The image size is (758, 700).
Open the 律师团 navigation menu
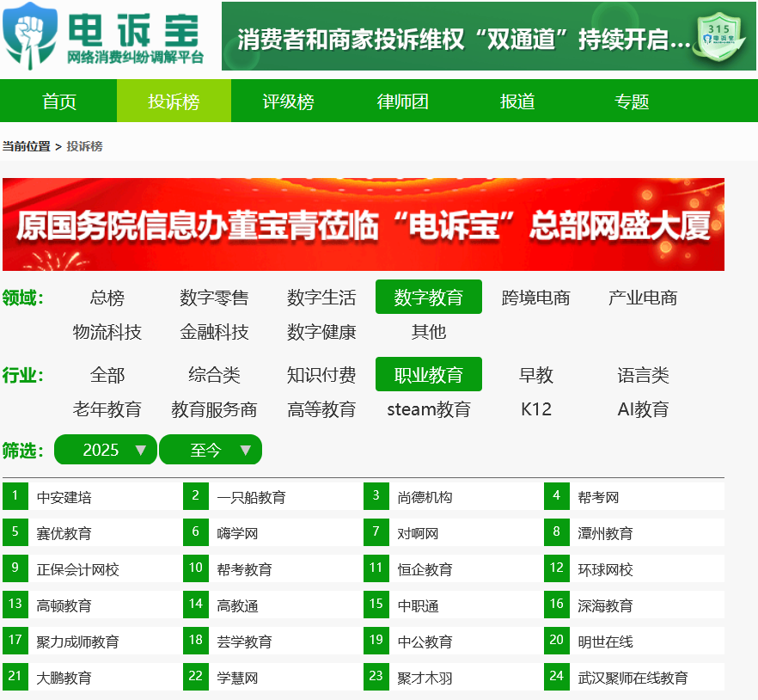point(401,101)
